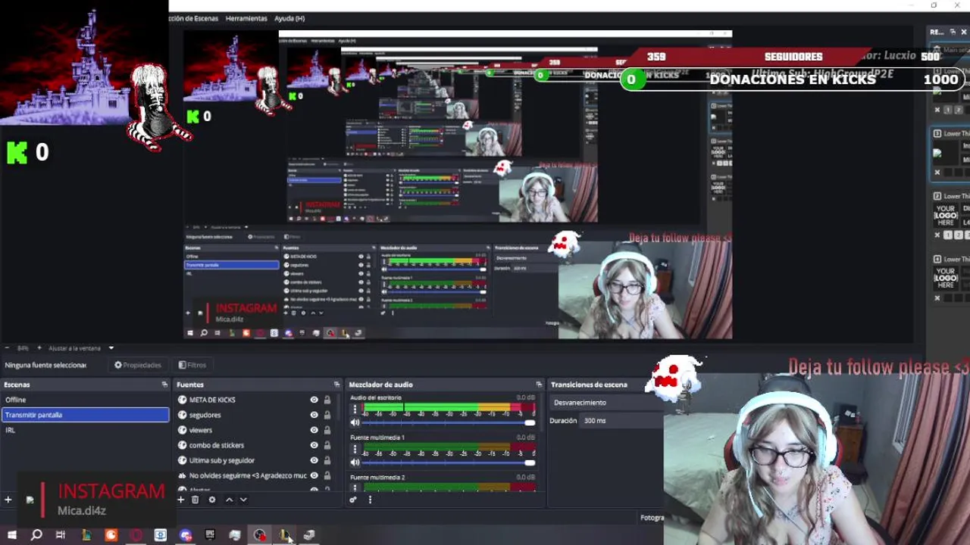This screenshot has width=970, height=545.
Task: Adjust the Audio del escritorio volume slider
Action: pyautogui.click(x=449, y=422)
